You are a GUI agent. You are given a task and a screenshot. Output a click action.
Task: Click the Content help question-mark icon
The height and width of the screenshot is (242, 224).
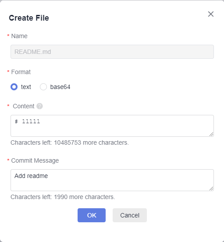[x=39, y=106]
